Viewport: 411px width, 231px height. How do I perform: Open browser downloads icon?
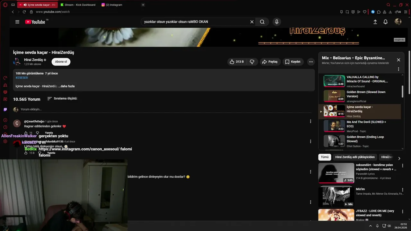coord(390,12)
